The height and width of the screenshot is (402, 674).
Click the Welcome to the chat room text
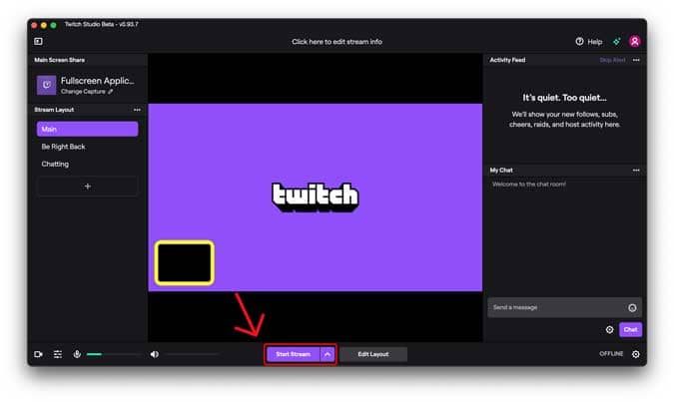tap(529, 185)
